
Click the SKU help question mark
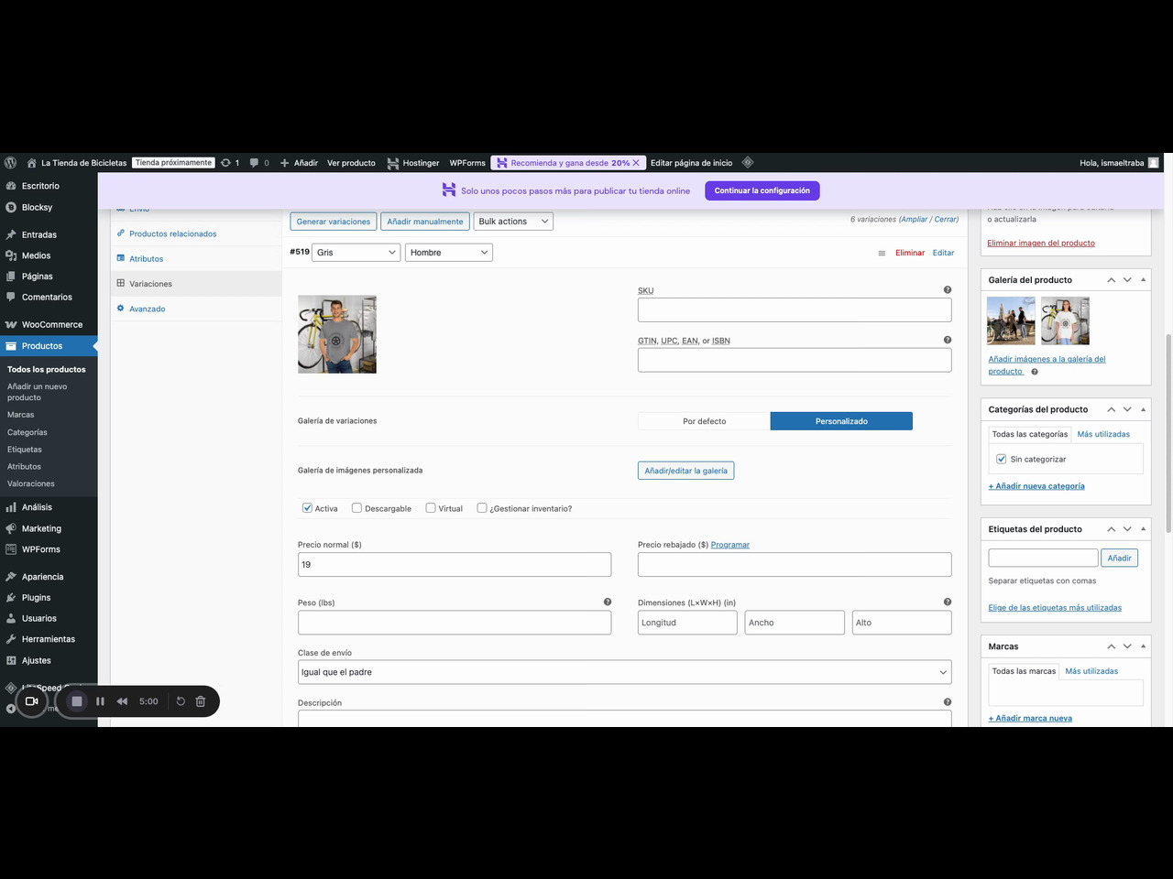(948, 290)
